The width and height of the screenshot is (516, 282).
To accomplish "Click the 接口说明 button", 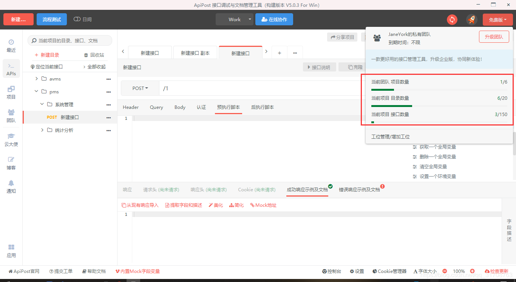I will pos(320,67).
